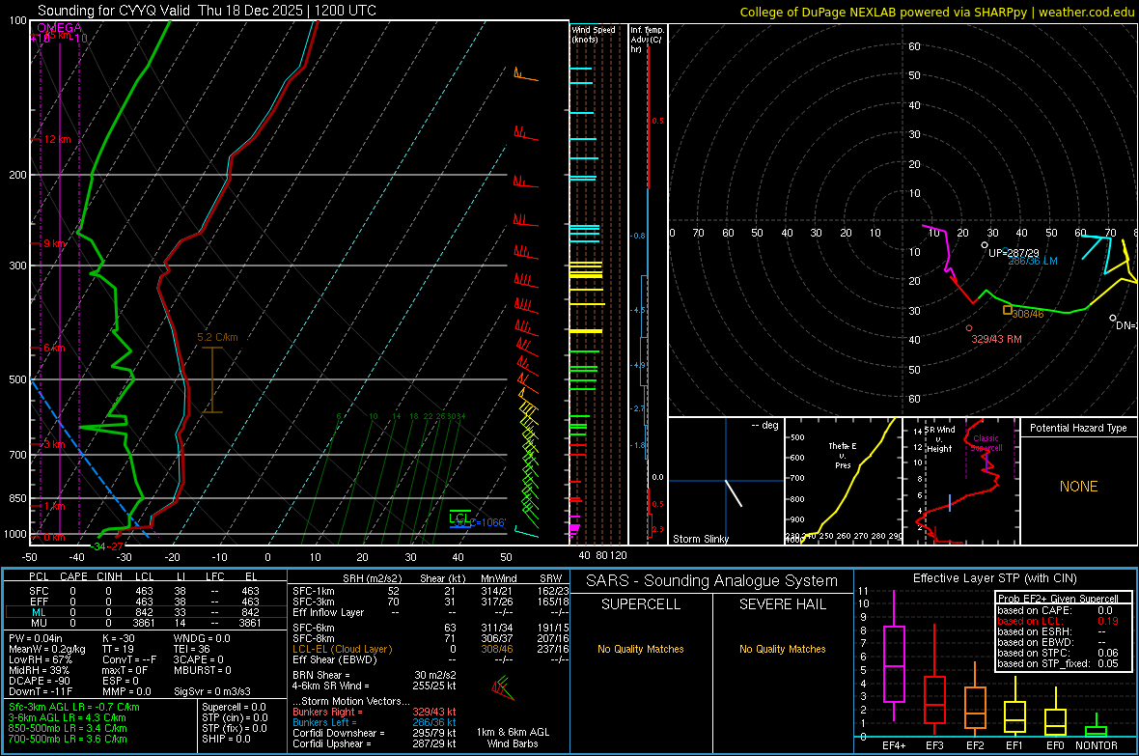
Task: Click the 'SHIP = 0.0' value
Action: [x=226, y=740]
